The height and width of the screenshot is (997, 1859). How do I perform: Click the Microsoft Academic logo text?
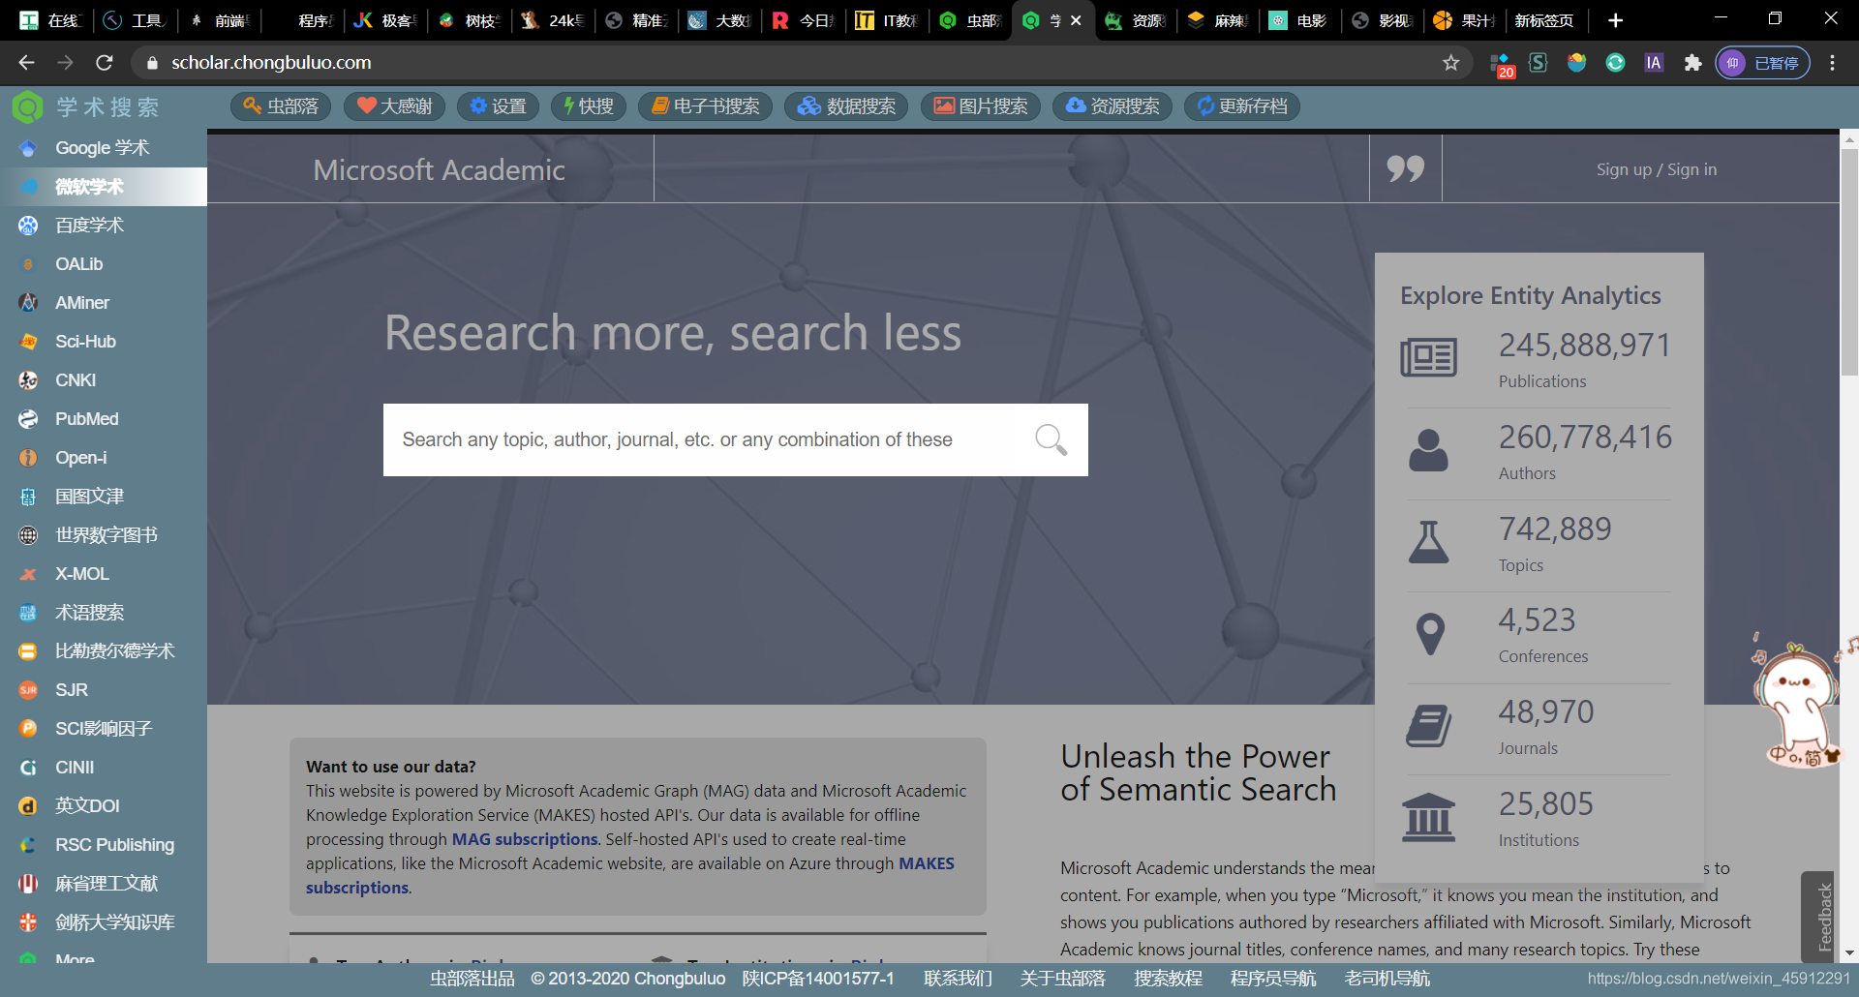point(439,169)
